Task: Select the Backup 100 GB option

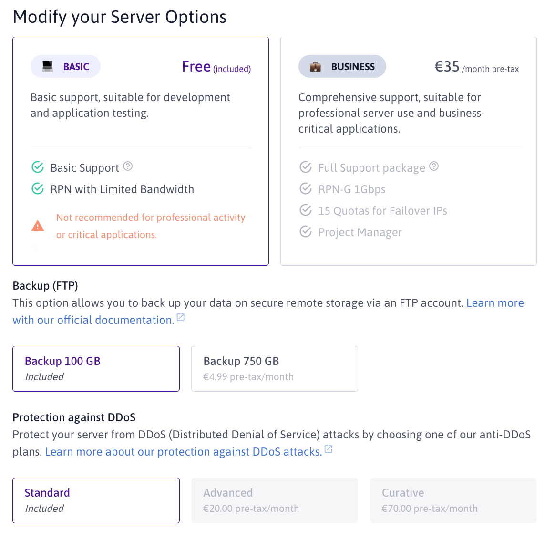Action: [96, 369]
